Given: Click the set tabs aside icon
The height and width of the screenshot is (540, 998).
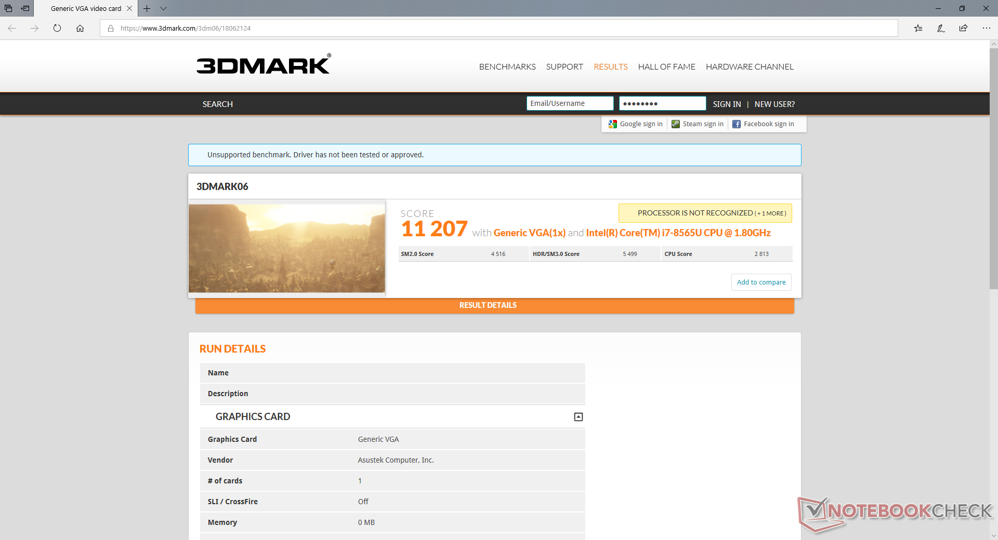Looking at the screenshot, I should pos(25,8).
